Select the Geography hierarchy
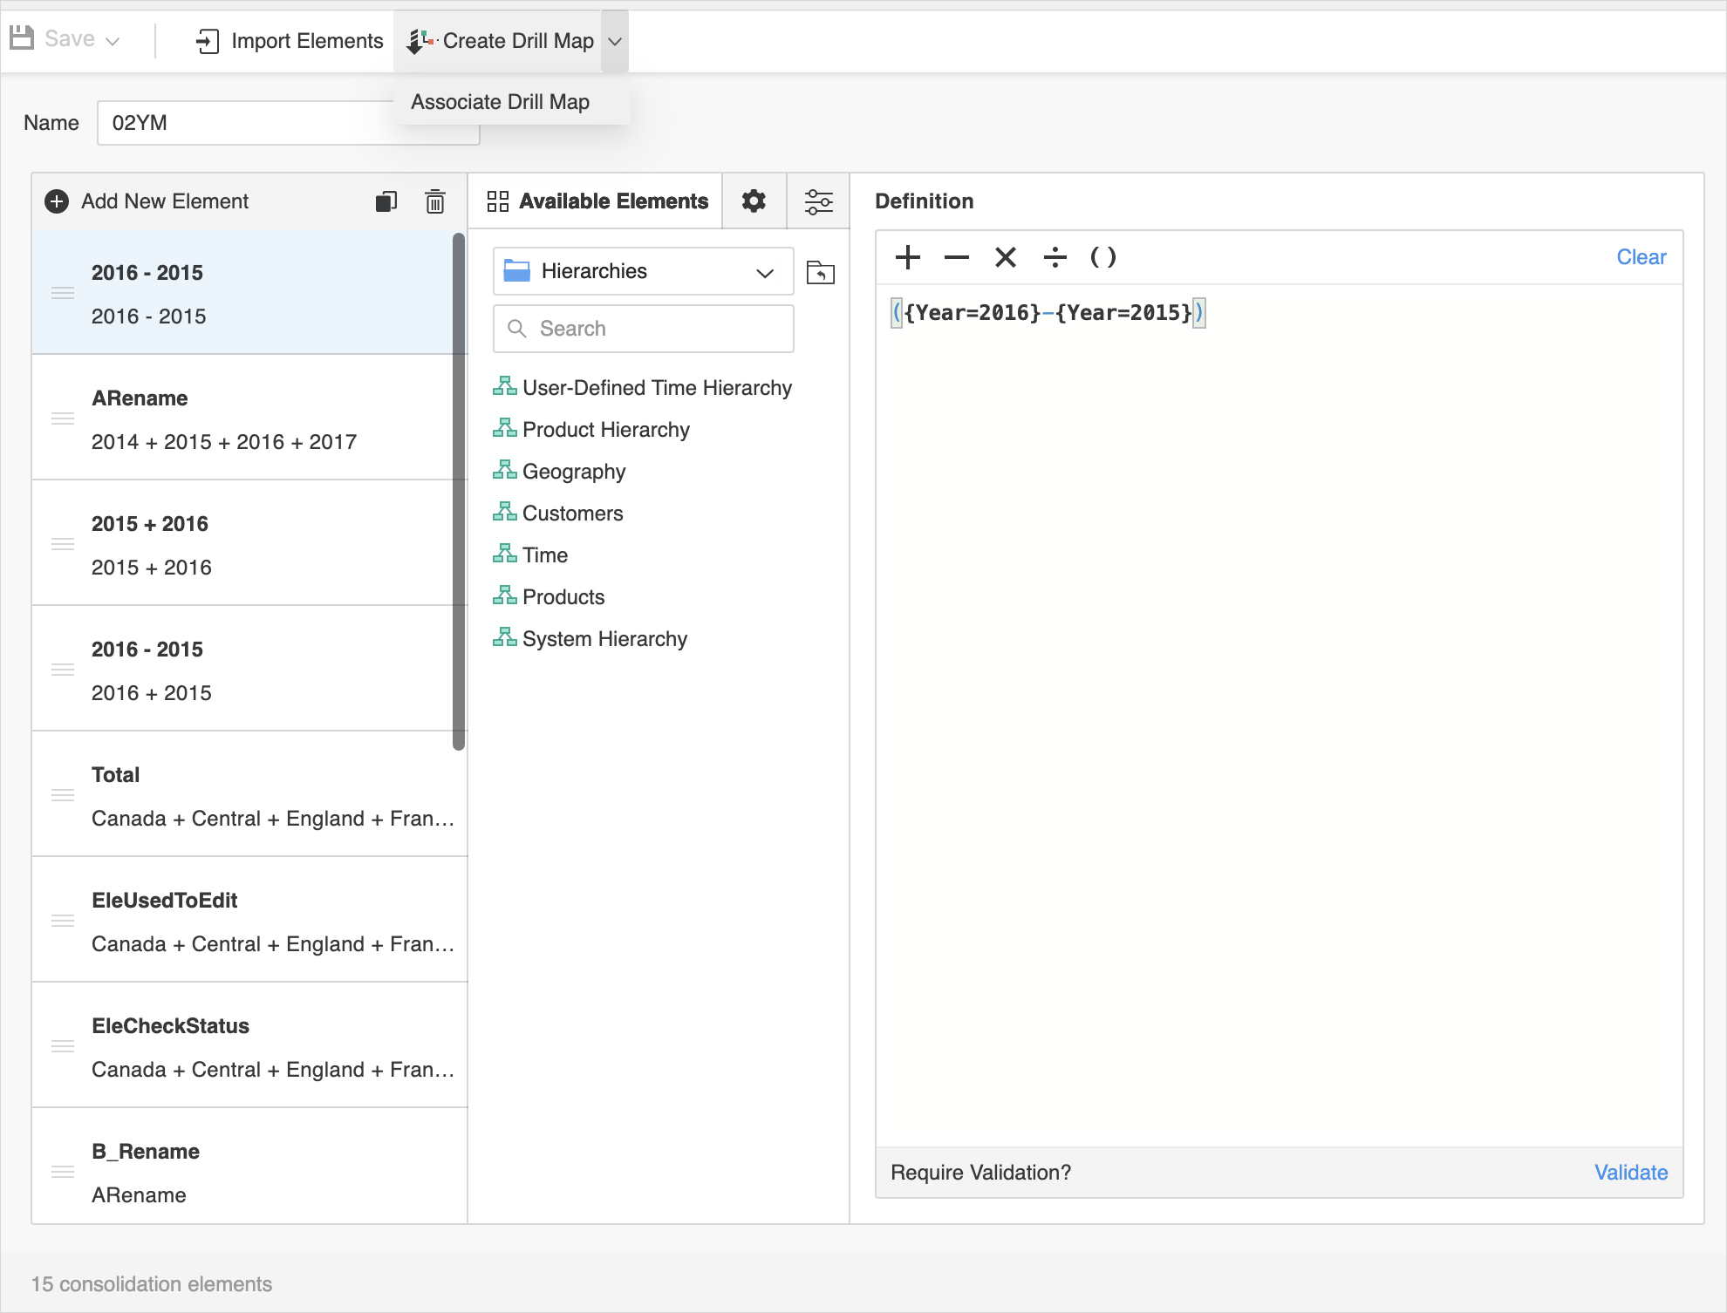1727x1313 pixels. [x=573, y=472]
